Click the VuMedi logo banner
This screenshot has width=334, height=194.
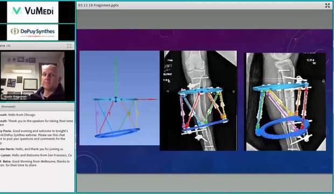(x=32, y=12)
